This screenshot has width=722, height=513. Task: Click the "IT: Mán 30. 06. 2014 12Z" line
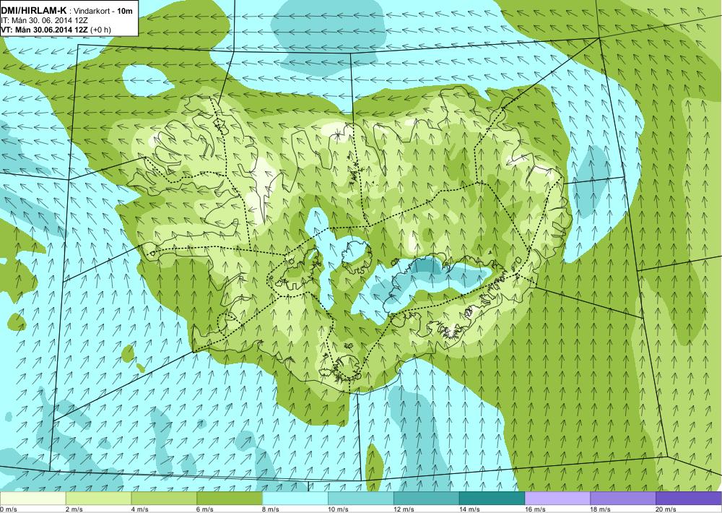[44, 20]
